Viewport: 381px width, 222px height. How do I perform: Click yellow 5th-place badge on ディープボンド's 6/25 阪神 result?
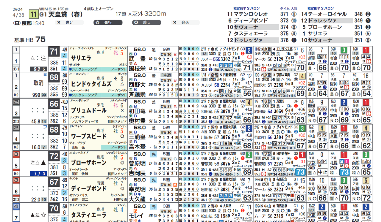[366, 181]
